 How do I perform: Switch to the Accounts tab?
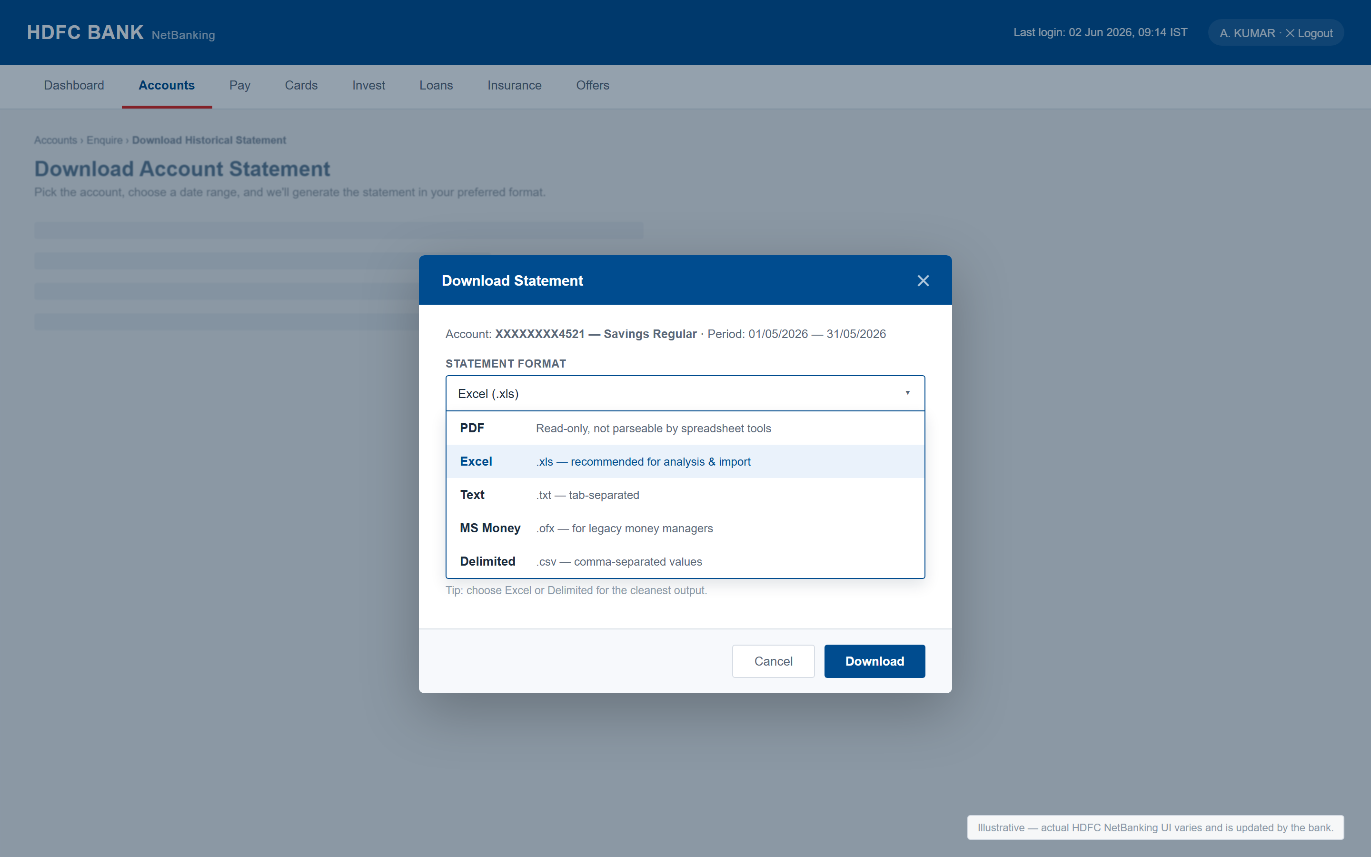[167, 85]
